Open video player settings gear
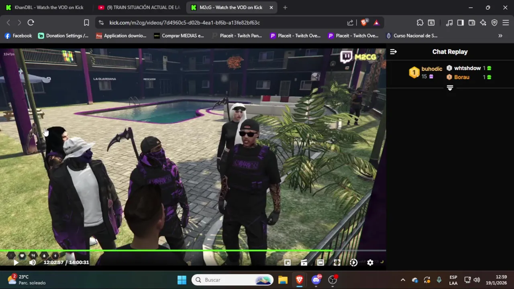The width and height of the screenshot is (514, 289). click(370, 263)
